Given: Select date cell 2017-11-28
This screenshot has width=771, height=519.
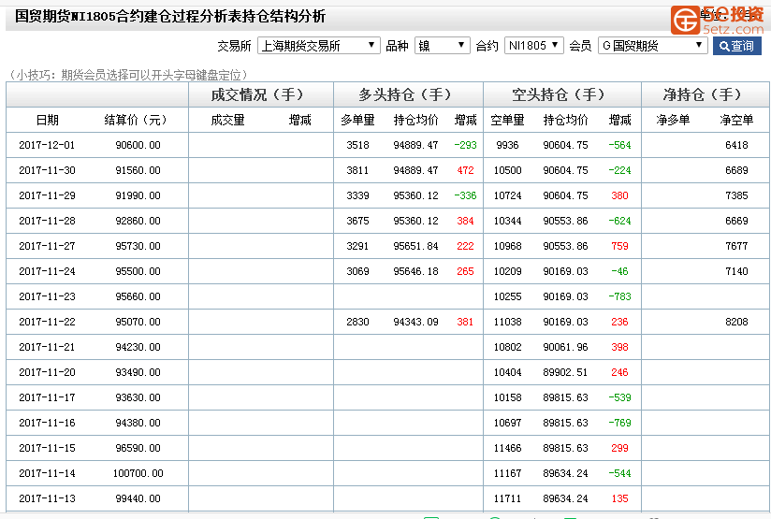Looking at the screenshot, I should pos(47,221).
